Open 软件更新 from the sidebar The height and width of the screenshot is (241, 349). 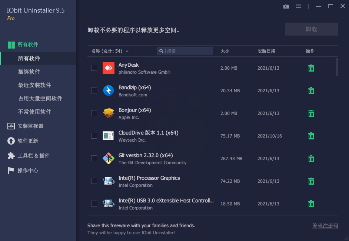pyautogui.click(x=28, y=141)
